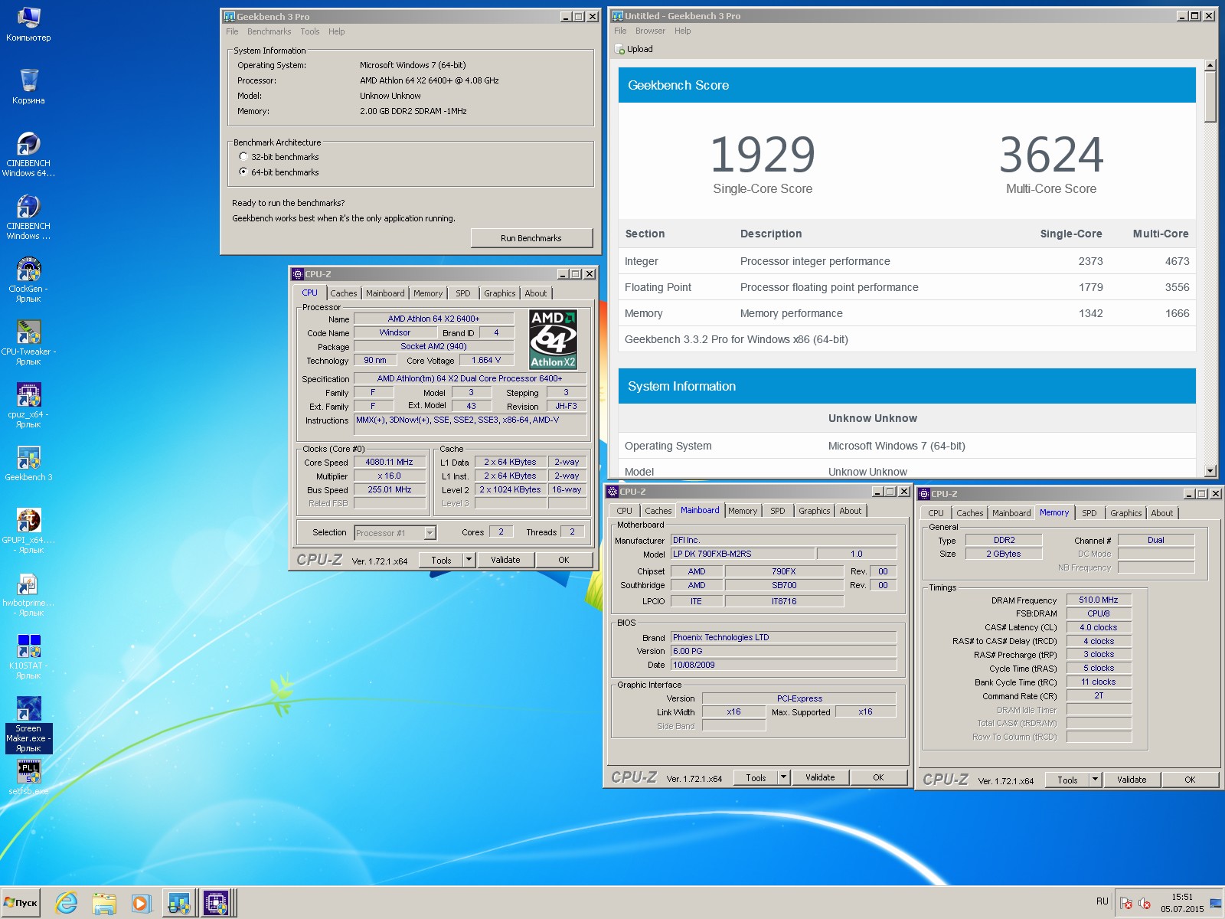This screenshot has height=919, width=1225.
Task: Open Help menu in Geekbench results window
Action: [683, 31]
